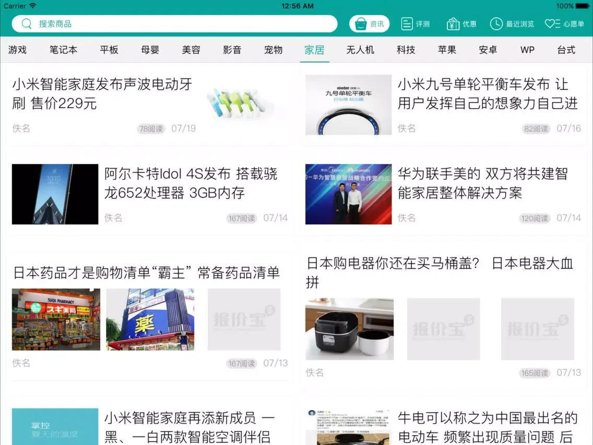Open the 九号单轮平衡车 thumbnail
The width and height of the screenshot is (593, 445).
tap(348, 104)
